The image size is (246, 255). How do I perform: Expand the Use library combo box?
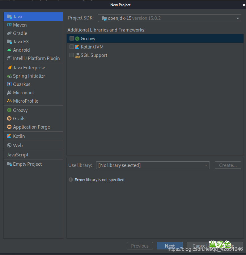coord(153,165)
